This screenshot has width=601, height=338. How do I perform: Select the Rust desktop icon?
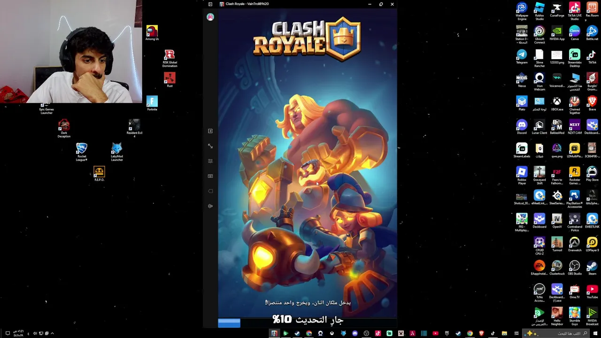tap(170, 79)
